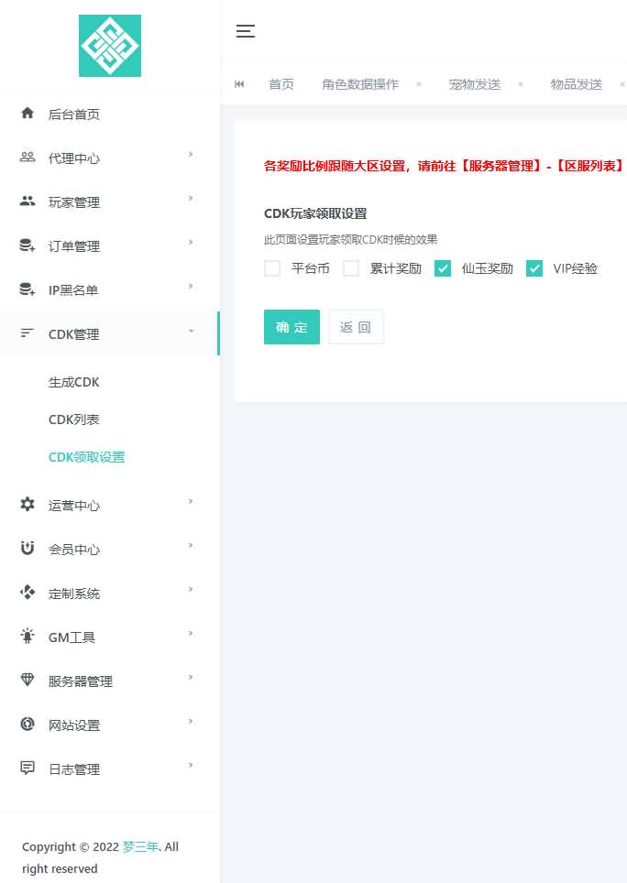Image resolution: width=627 pixels, height=883 pixels.
Task: Click the 运营中心 gear icon
Action: [27, 504]
